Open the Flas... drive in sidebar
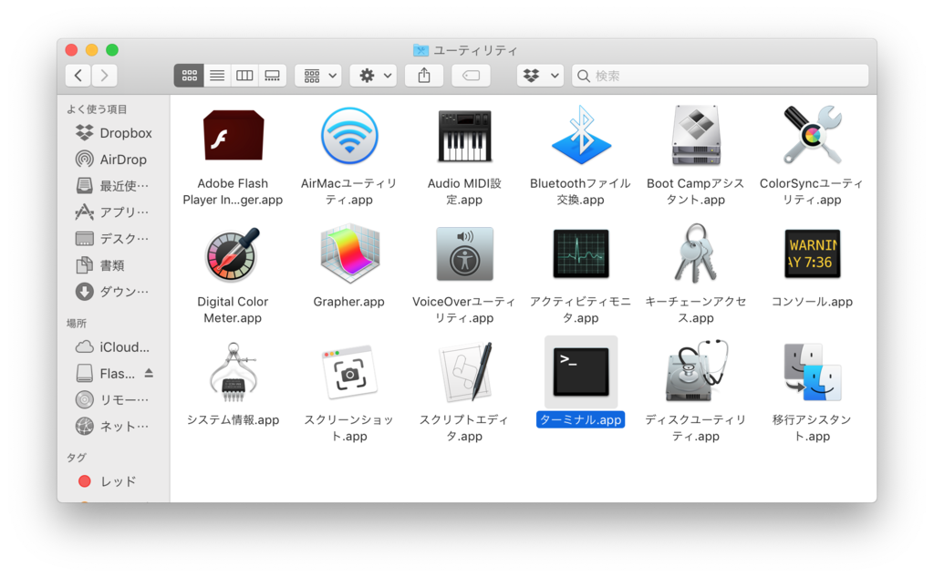This screenshot has height=578, width=934. 106,373
